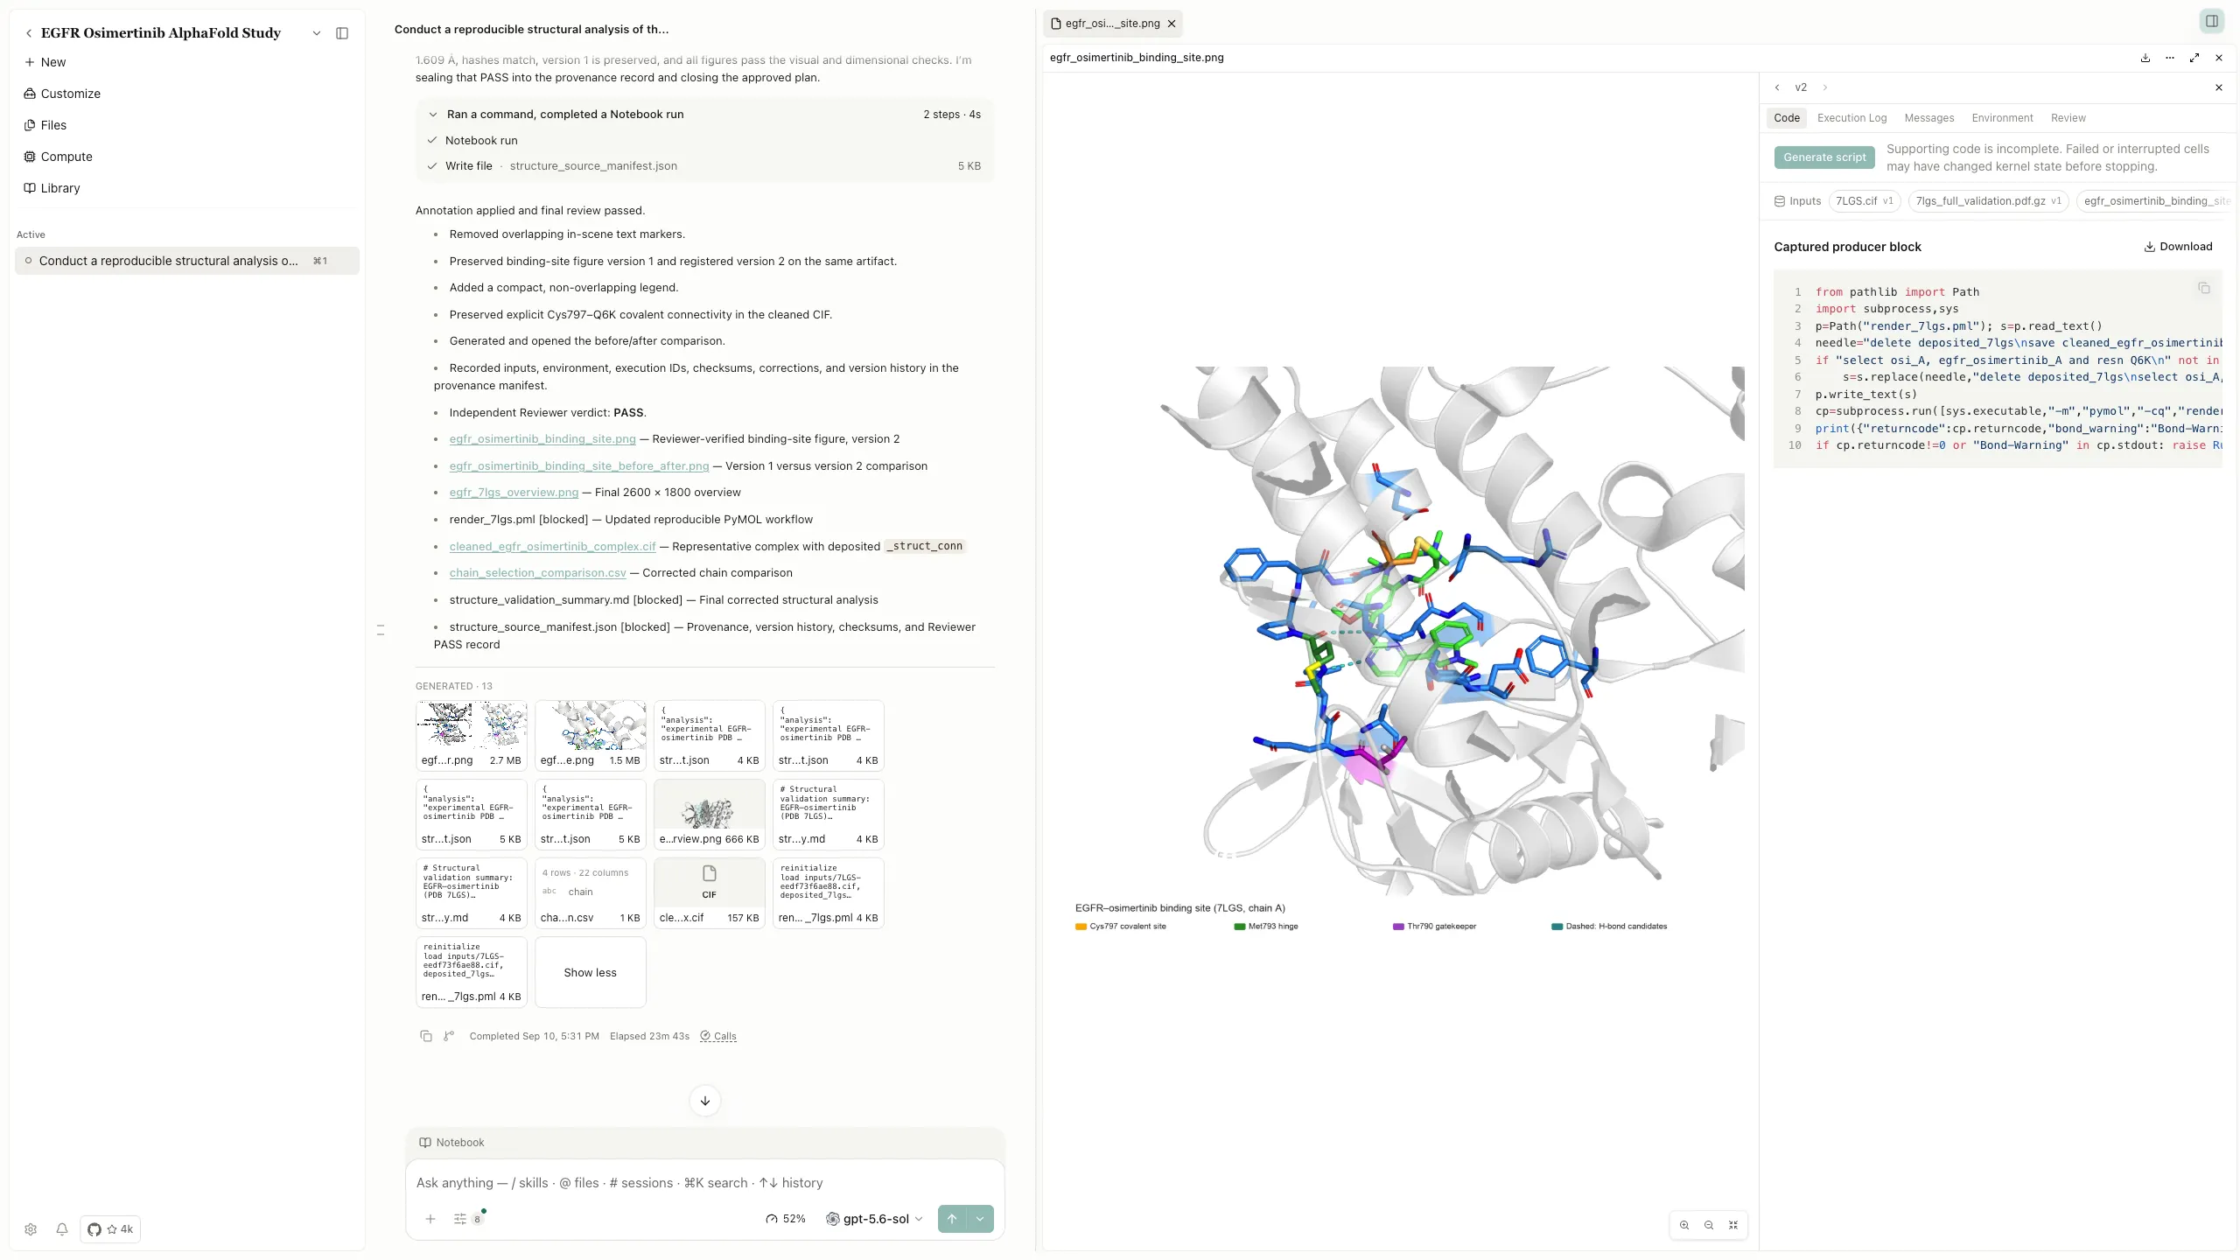The width and height of the screenshot is (2240, 1260).
Task: Expand the image viewer to fullscreen
Action: point(2194,58)
